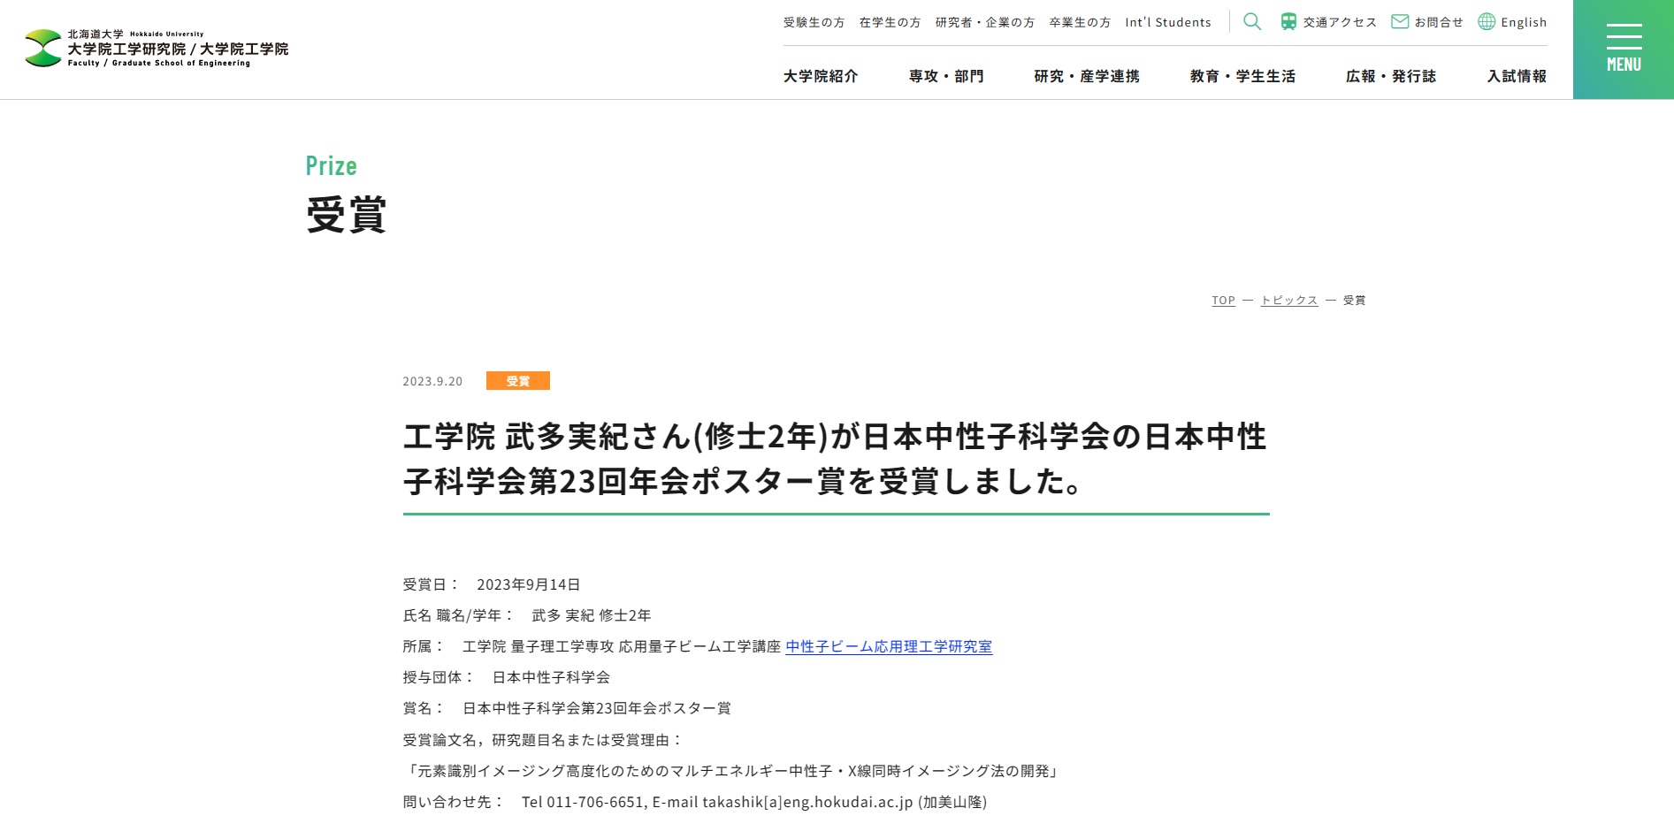Open 交通アクセス page link
Screen dimensions: 1674x816
point(1340,22)
